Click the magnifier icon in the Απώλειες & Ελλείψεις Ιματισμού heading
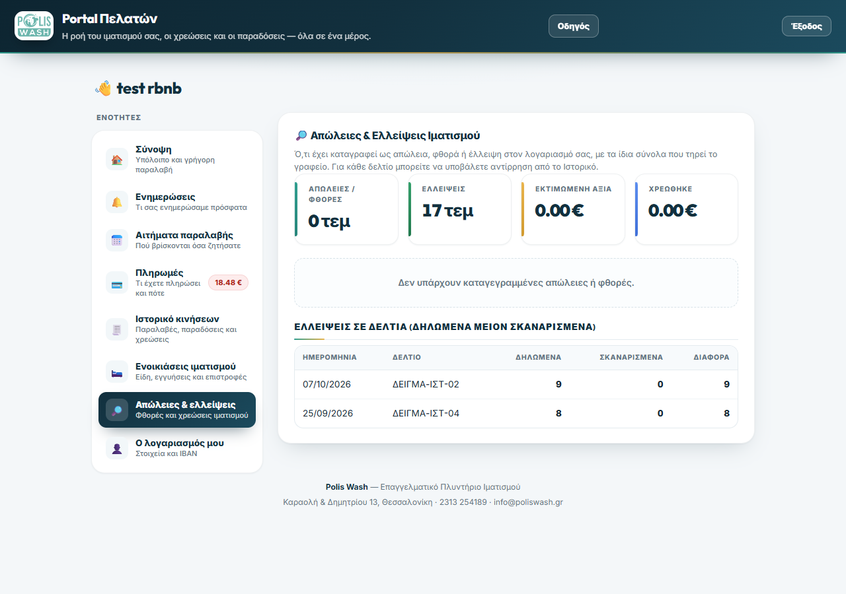The height and width of the screenshot is (594, 846). 301,135
